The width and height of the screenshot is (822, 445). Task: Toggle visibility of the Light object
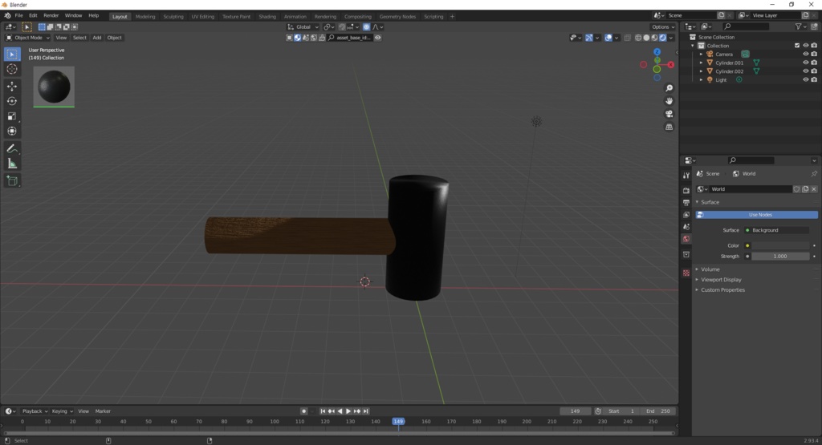point(805,80)
